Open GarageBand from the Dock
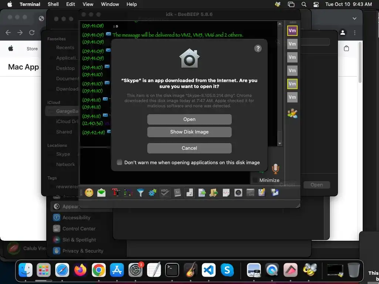The image size is (379, 284). point(191,270)
